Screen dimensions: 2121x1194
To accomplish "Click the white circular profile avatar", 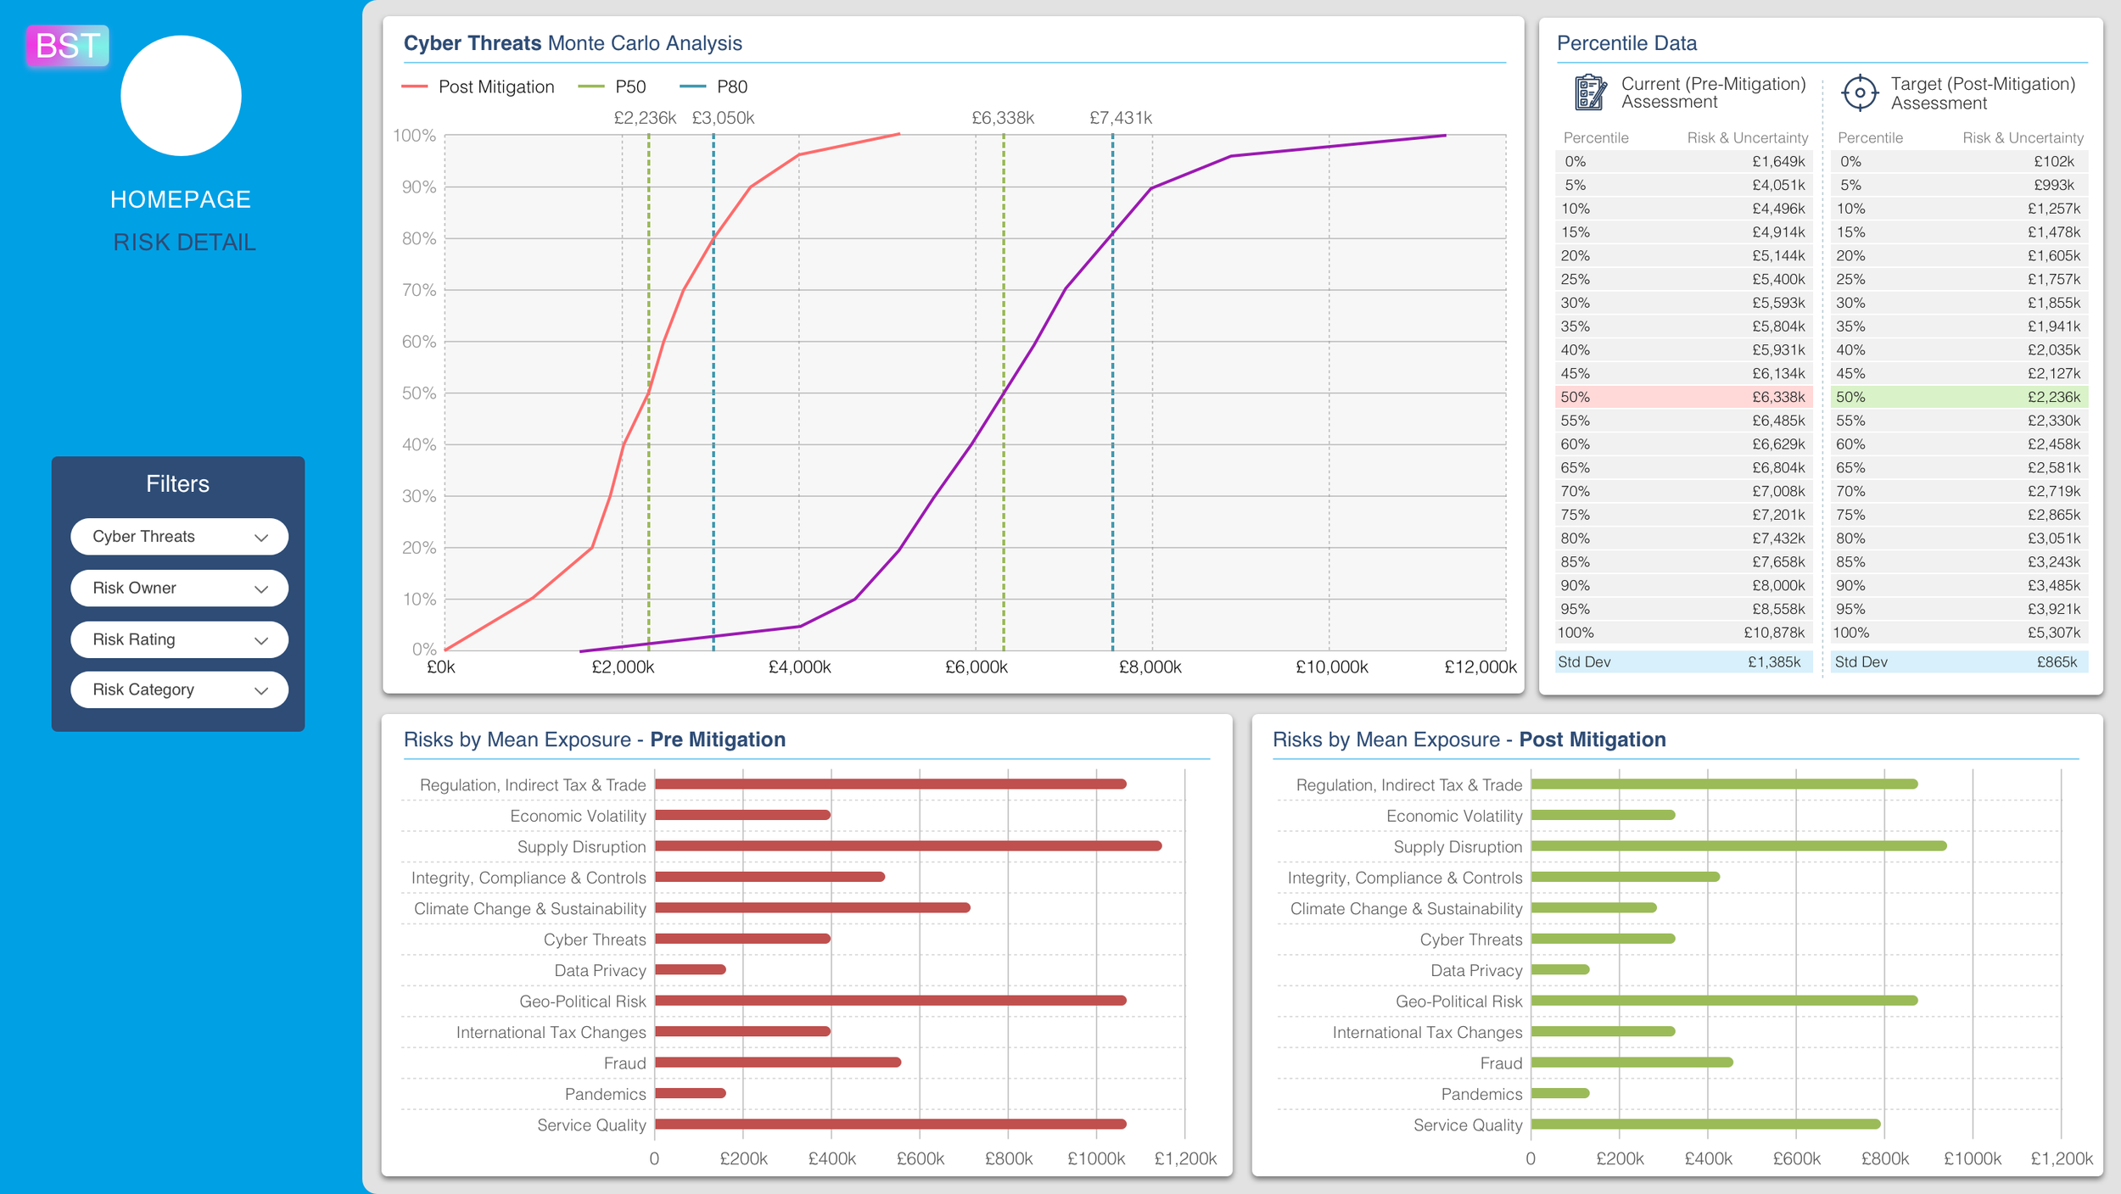I will pos(181,96).
